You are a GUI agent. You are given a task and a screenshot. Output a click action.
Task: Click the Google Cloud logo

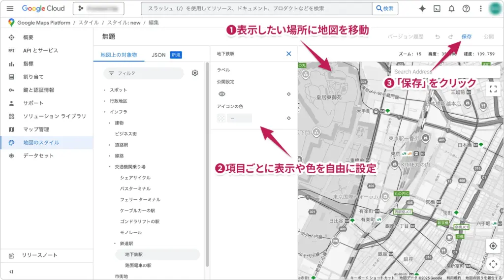(43, 9)
